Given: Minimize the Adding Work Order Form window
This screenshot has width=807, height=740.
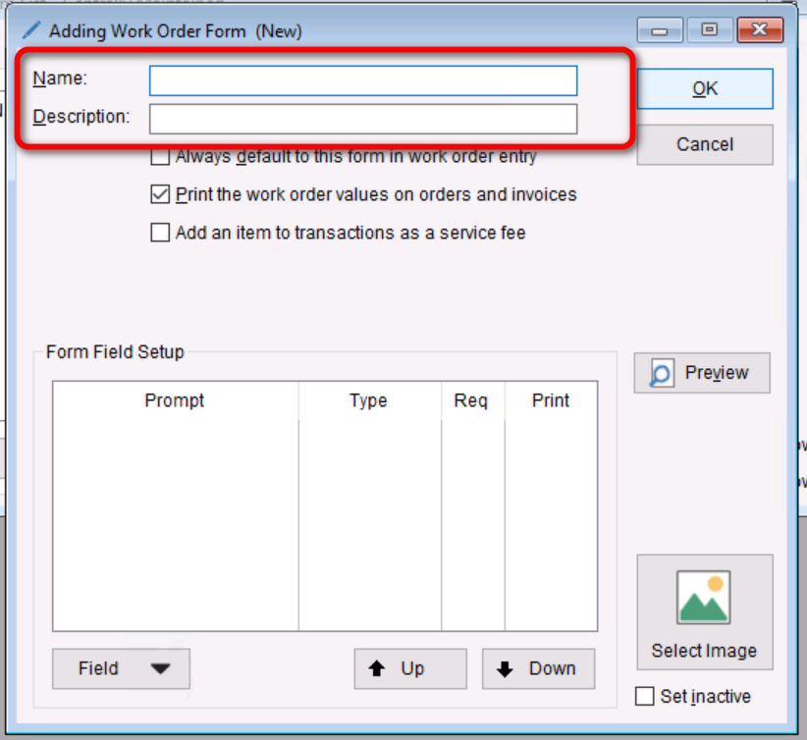Looking at the screenshot, I should pyautogui.click(x=660, y=30).
